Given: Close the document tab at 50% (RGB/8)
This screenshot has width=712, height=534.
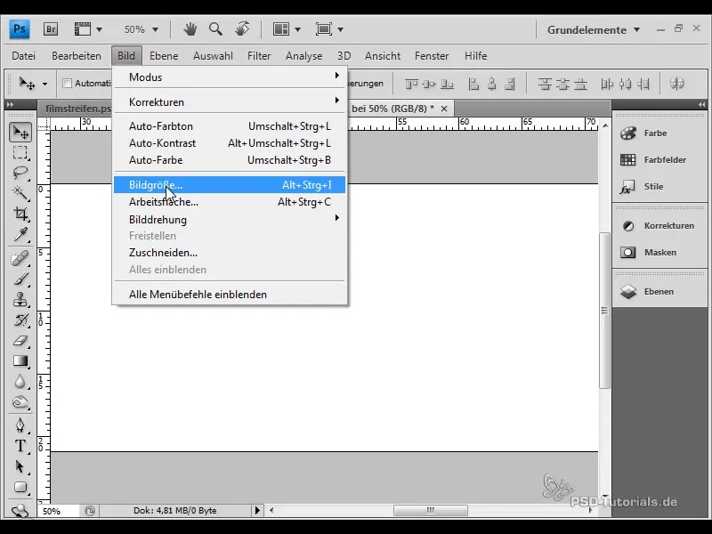Looking at the screenshot, I should [x=444, y=109].
